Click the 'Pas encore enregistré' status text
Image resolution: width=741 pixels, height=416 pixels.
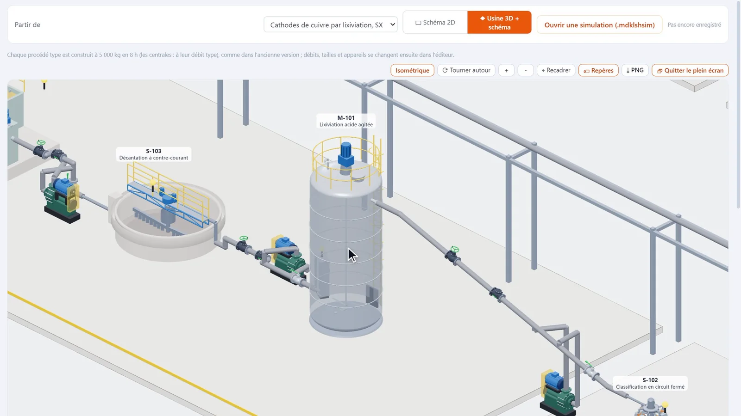(x=694, y=24)
